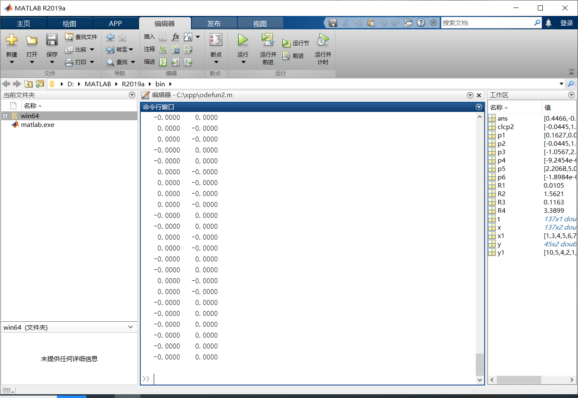
Task: Open the 比较 (Compare) tool
Action: pos(80,49)
